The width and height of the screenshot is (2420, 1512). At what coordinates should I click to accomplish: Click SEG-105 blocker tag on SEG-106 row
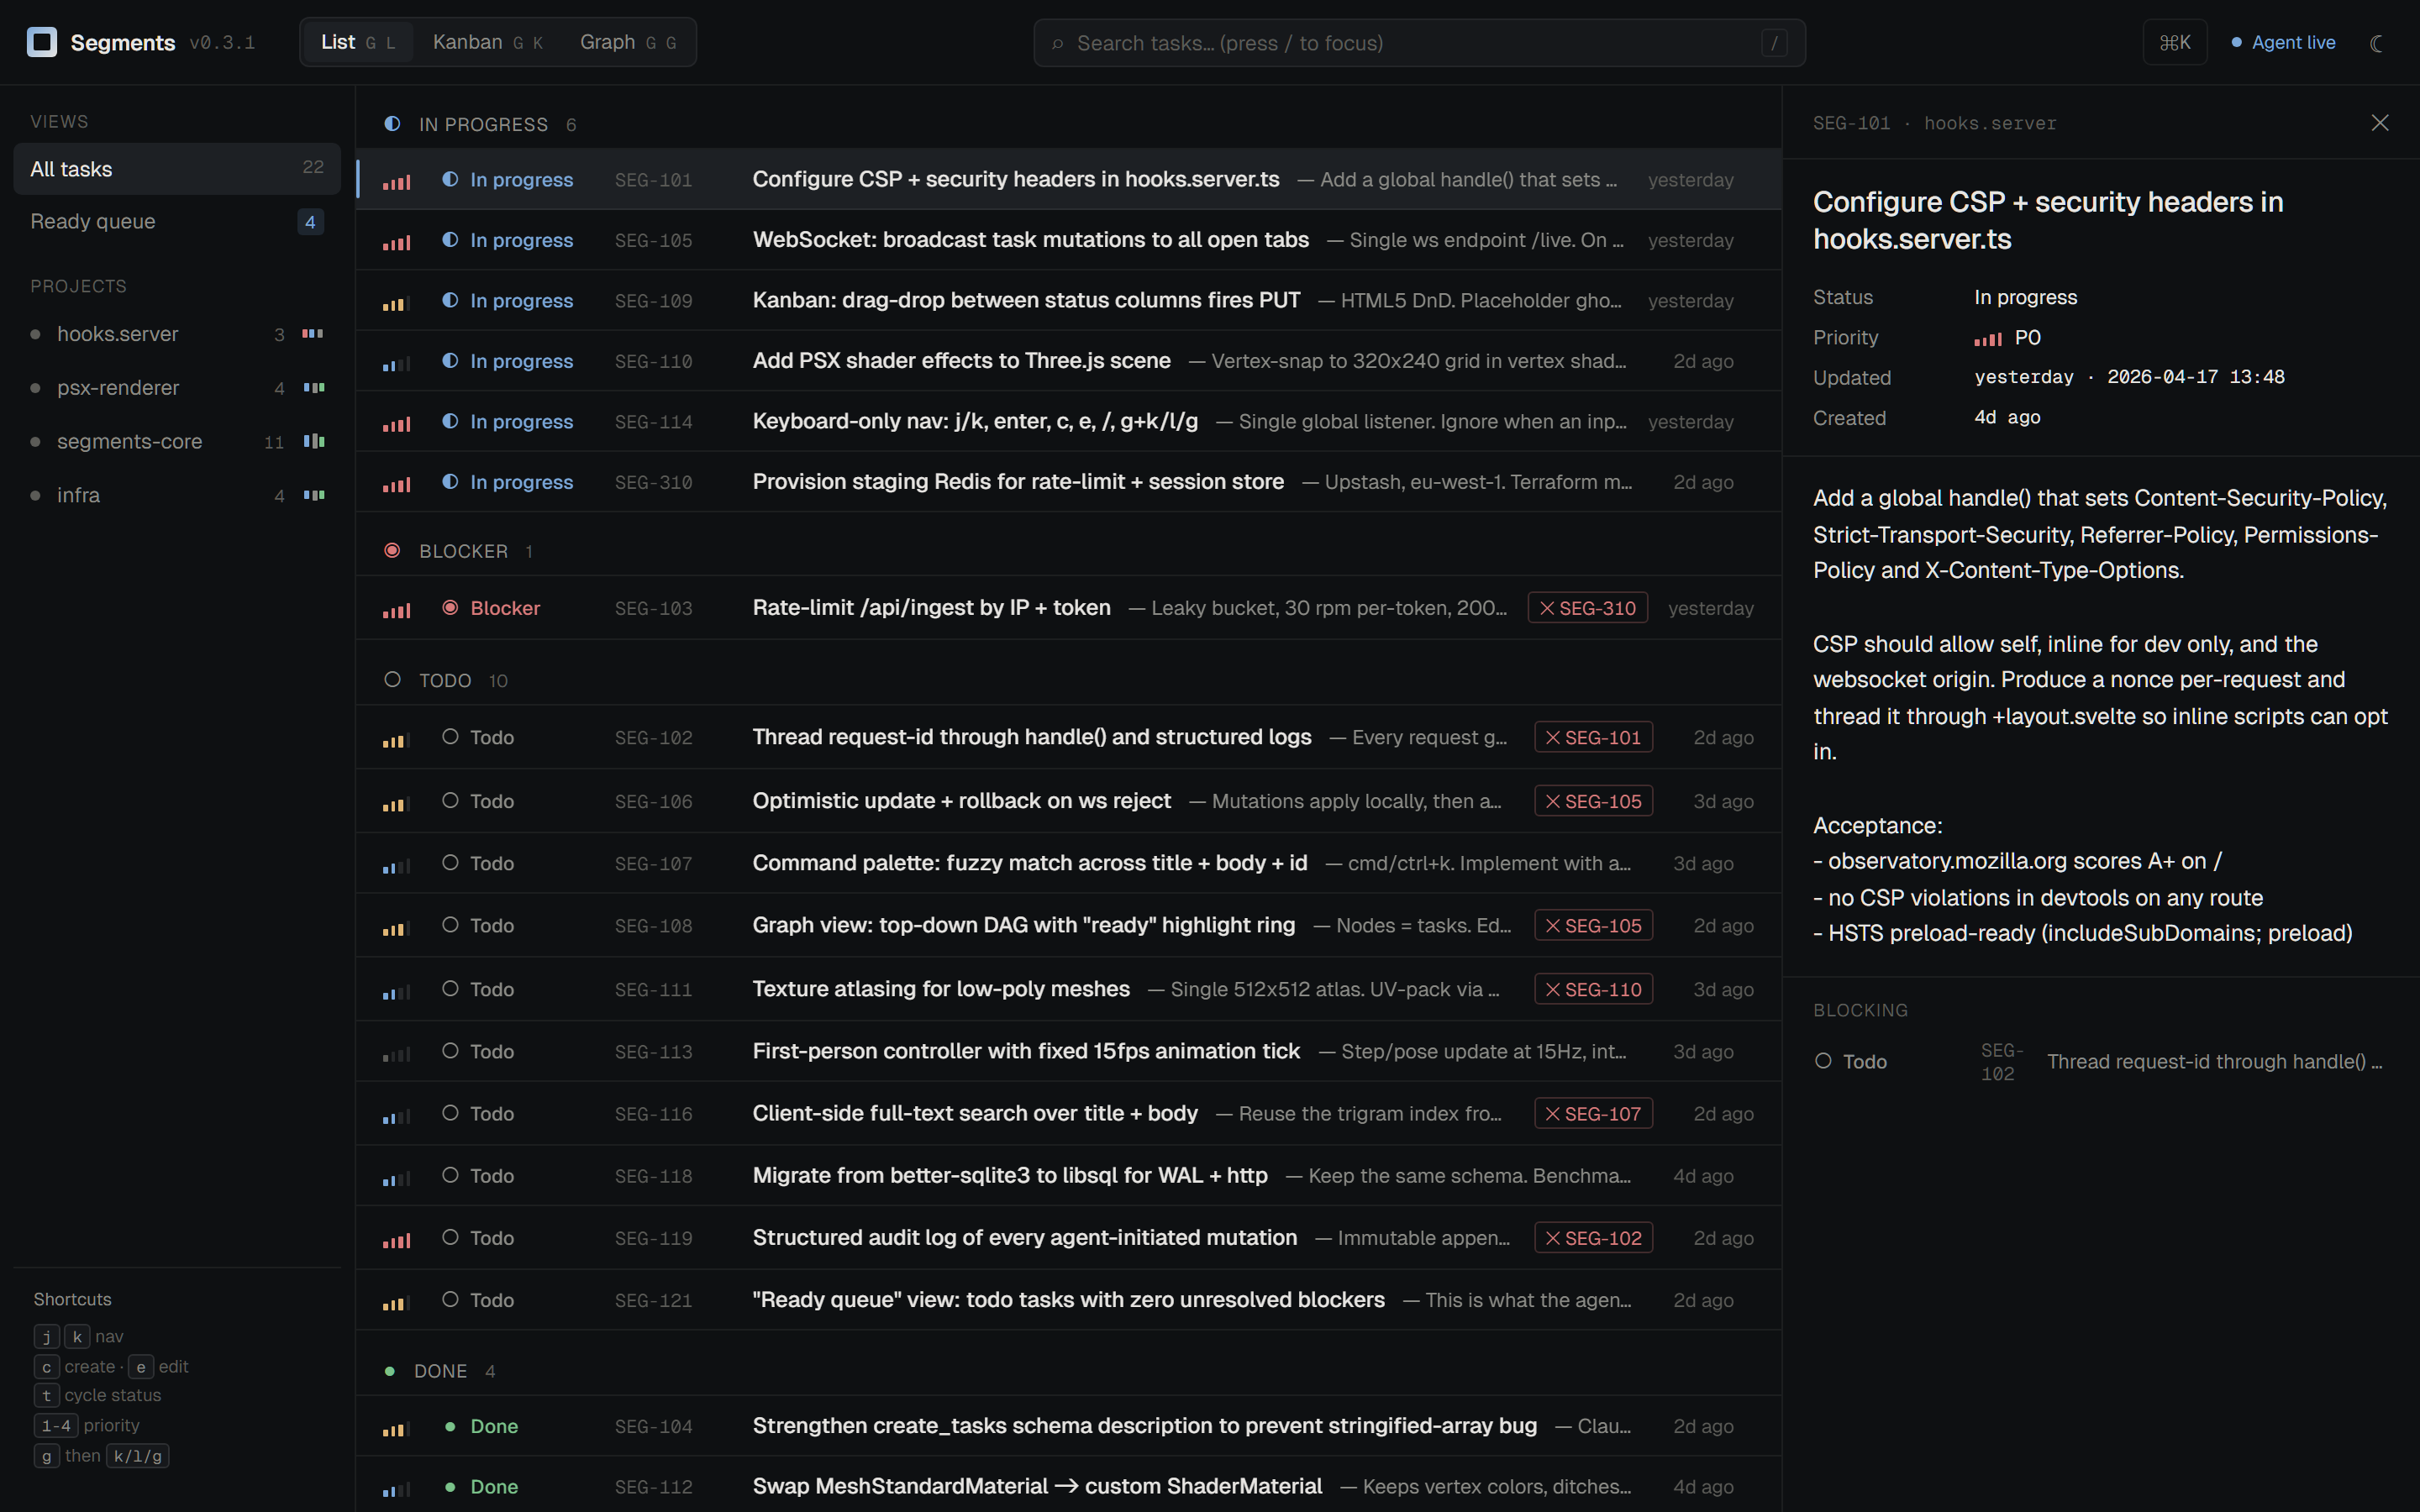(1593, 801)
